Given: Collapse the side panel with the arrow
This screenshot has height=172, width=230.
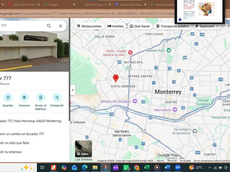Looking at the screenshot, I should point(73,90).
